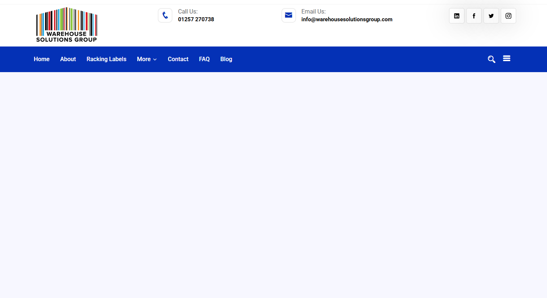Click the Warehouse Solutions Group logo
This screenshot has height=298, width=547.
pos(66,25)
